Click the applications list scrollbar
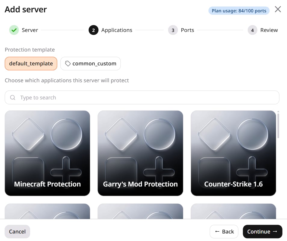Image resolution: width=287 pixels, height=241 pixels. point(278,126)
